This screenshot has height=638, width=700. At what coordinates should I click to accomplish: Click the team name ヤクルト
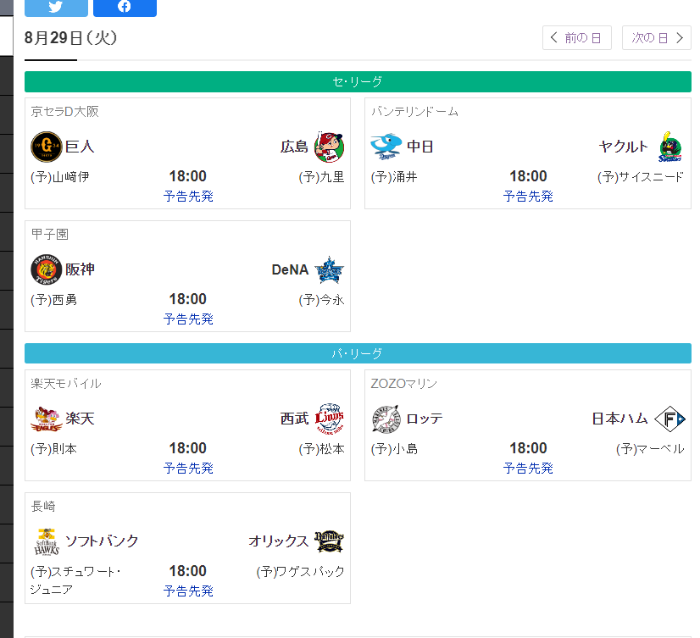(x=624, y=147)
